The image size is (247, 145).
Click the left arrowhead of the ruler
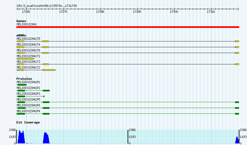point(17,9)
